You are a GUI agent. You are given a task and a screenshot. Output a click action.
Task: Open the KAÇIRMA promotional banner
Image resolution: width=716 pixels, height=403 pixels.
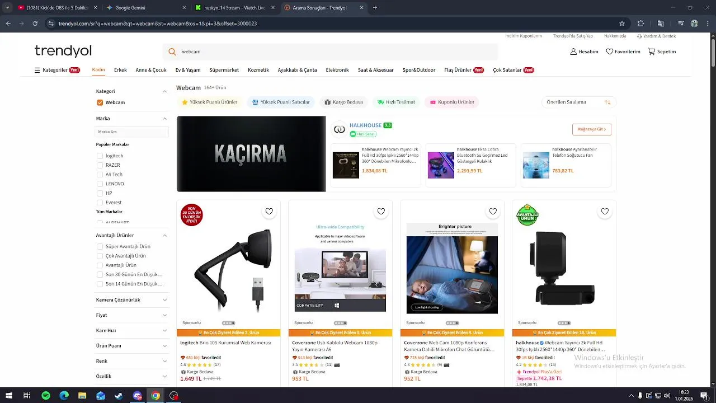(251, 154)
